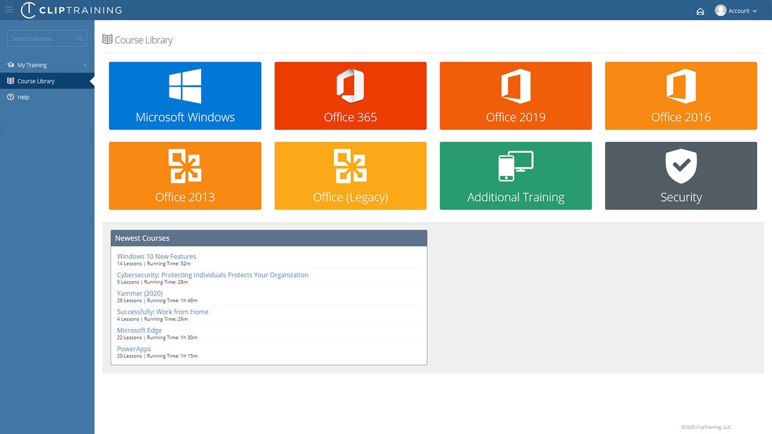772x434 pixels.
Task: Click the Additional Training devices icon
Action: (x=516, y=166)
